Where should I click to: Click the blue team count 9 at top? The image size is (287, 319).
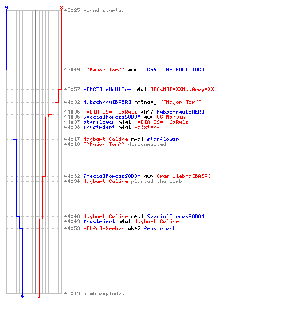point(6,8)
